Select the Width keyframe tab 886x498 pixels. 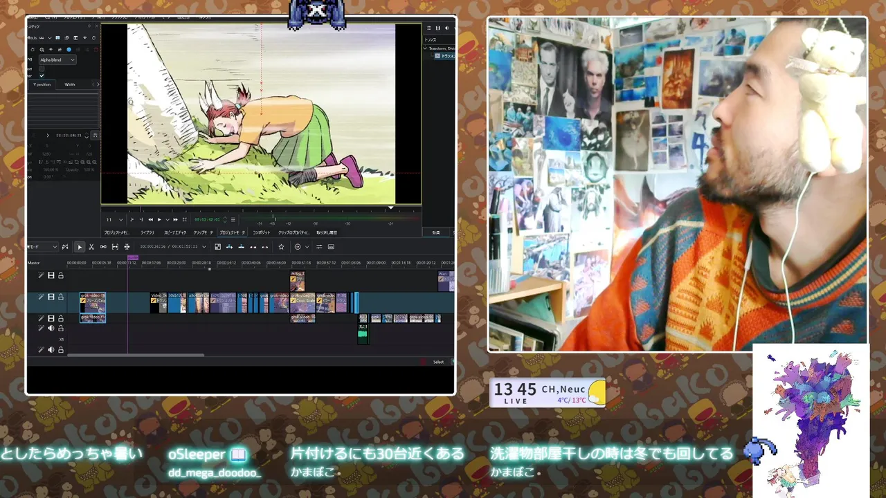click(70, 84)
